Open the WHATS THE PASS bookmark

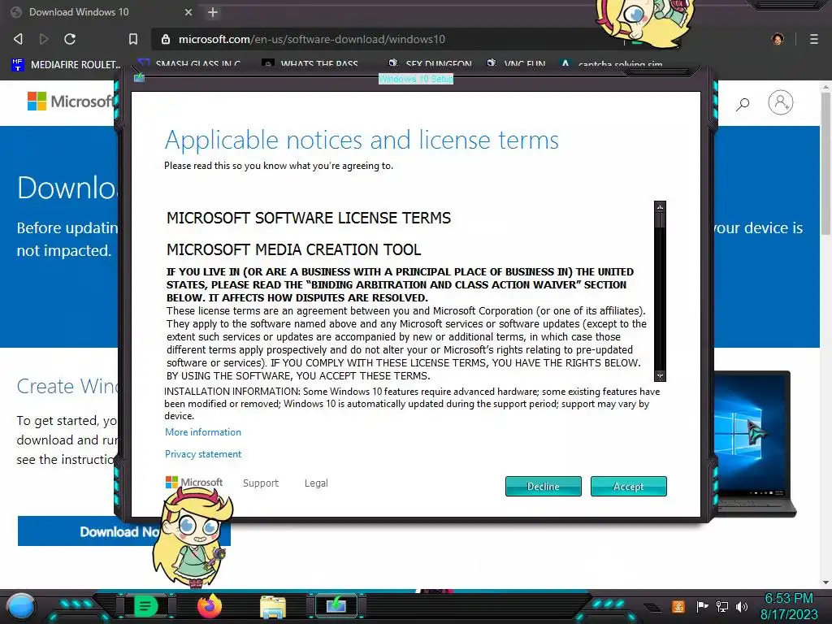[x=310, y=65]
